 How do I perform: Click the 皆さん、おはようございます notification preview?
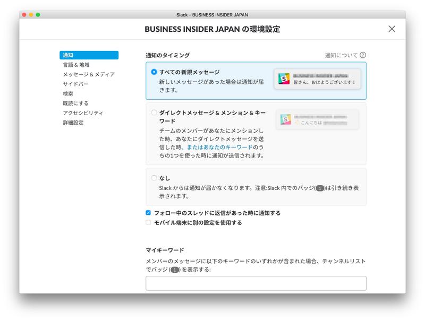point(317,79)
